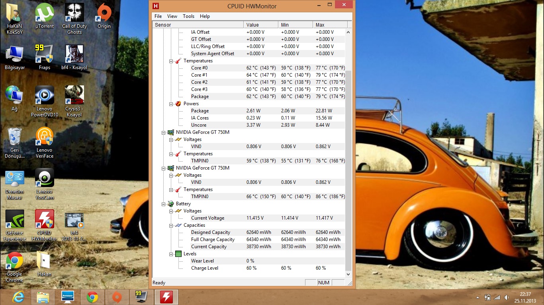This screenshot has width=544, height=305.
Task: Collapse the Capacities group under Battery
Action: (x=171, y=226)
